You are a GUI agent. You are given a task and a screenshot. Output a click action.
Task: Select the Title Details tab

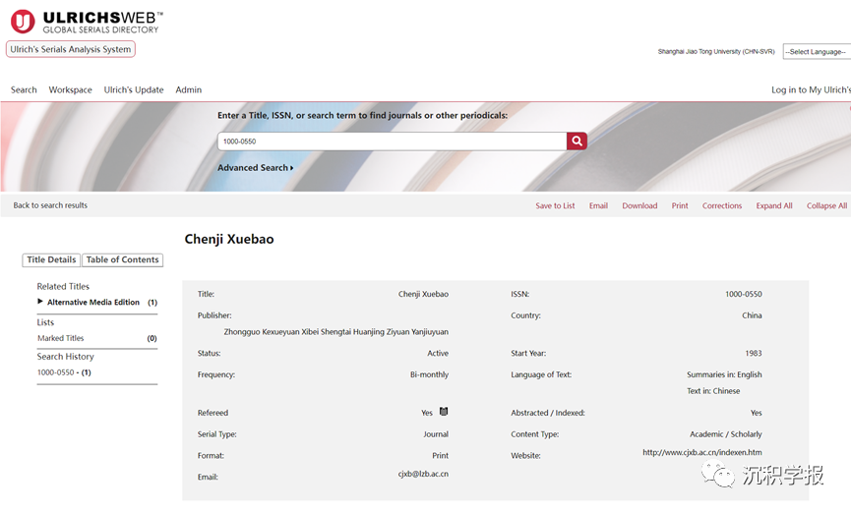51,259
